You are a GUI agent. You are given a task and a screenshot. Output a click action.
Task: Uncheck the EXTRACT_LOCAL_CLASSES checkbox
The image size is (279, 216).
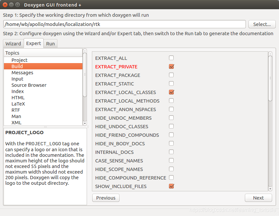pyautogui.click(x=171, y=92)
